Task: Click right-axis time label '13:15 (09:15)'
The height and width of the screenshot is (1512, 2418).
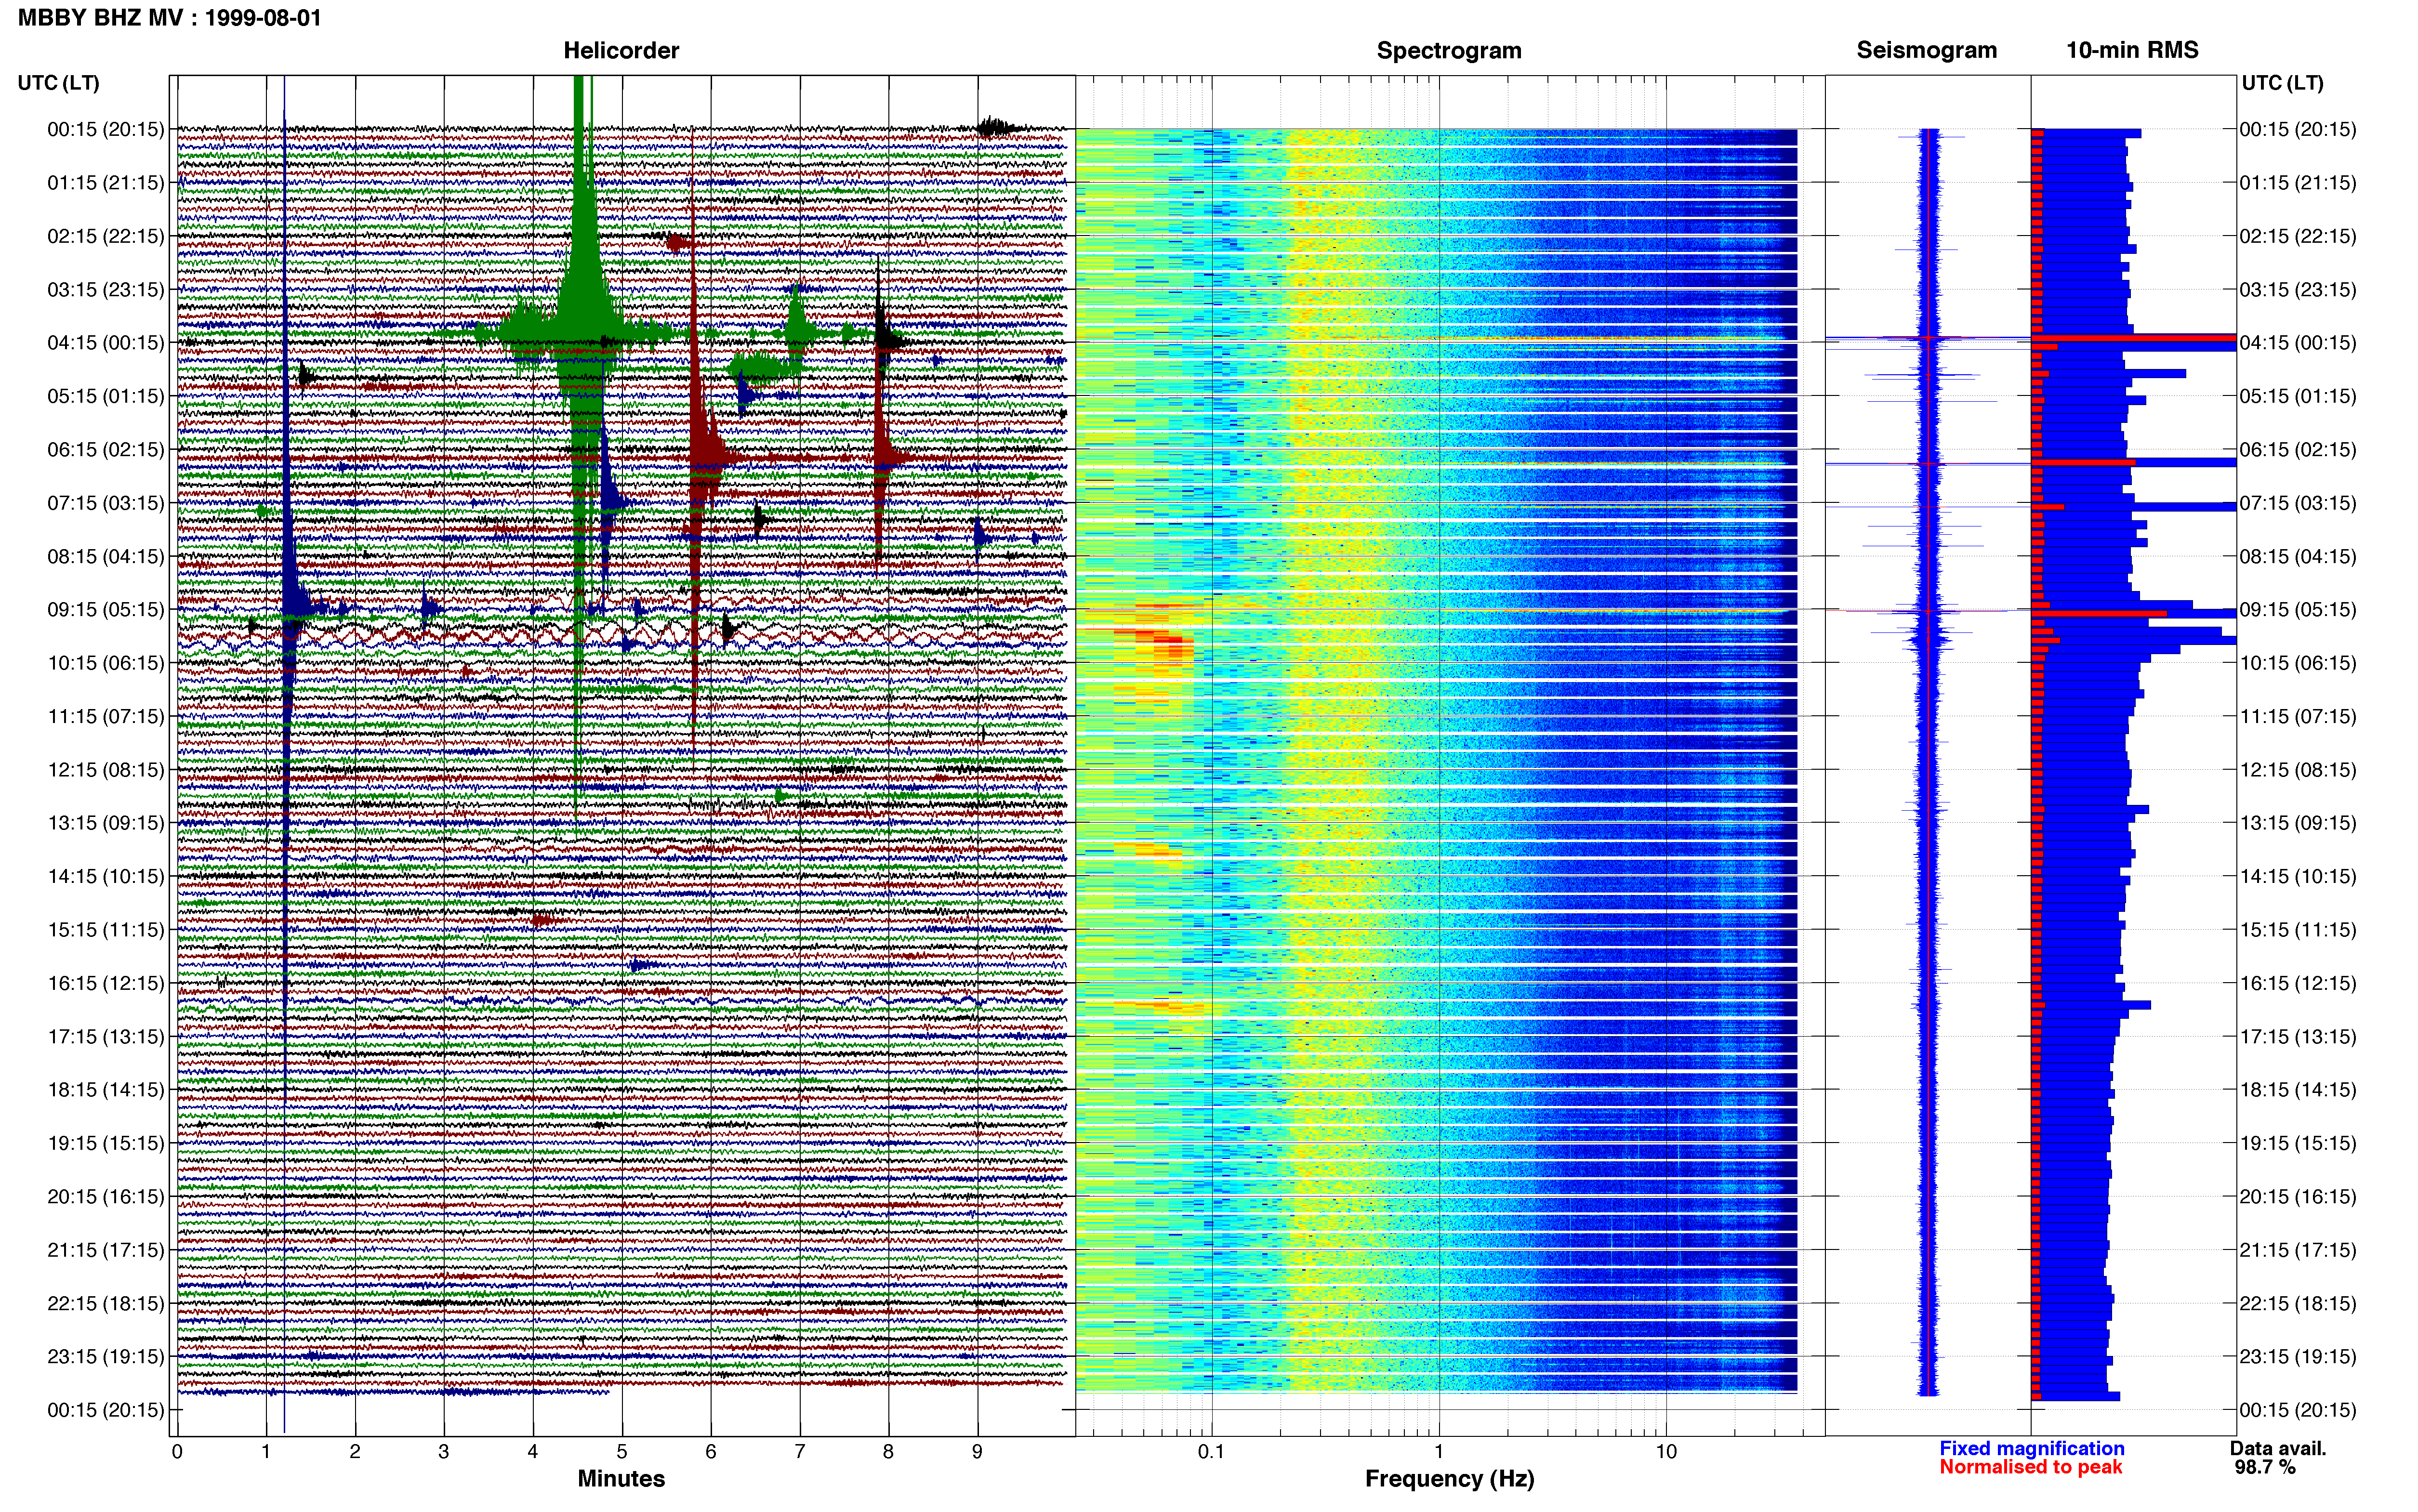Action: [x=2298, y=823]
